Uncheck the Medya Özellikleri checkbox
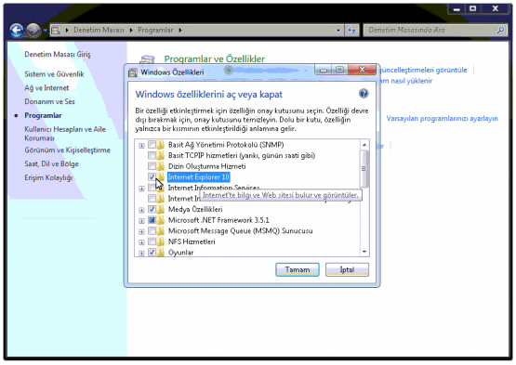 152,209
